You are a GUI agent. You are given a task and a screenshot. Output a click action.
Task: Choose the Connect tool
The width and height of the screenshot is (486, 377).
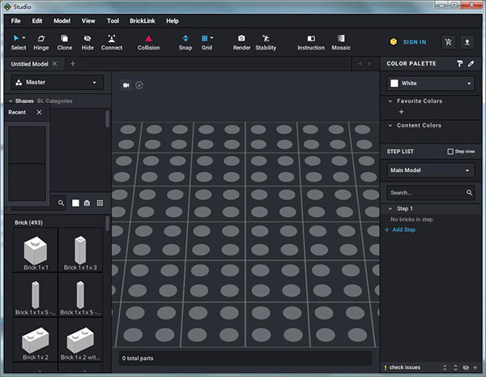pos(112,42)
